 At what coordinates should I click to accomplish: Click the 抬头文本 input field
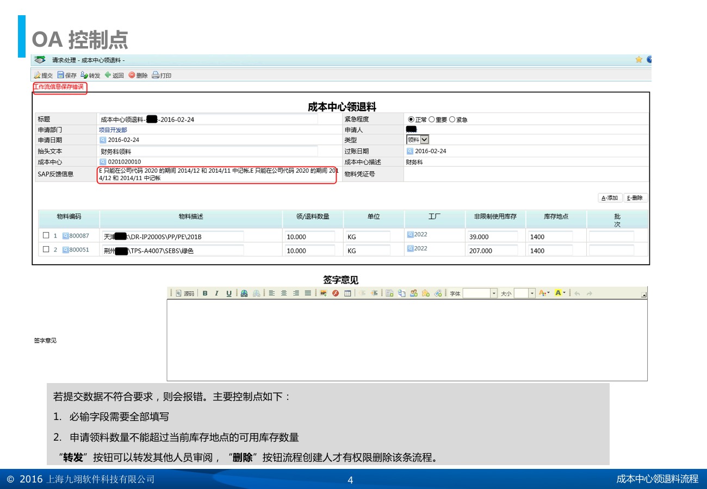tap(208, 152)
